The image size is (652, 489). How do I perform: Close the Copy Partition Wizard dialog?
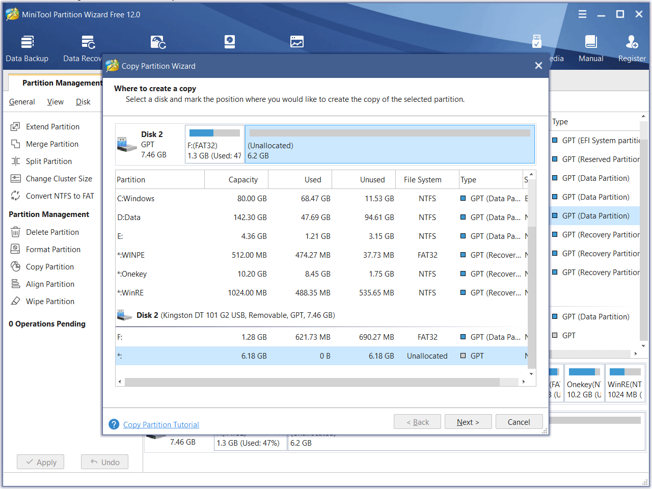[538, 66]
